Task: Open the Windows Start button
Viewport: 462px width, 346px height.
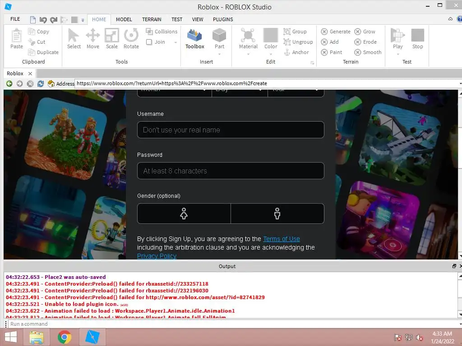Action: [11, 337]
